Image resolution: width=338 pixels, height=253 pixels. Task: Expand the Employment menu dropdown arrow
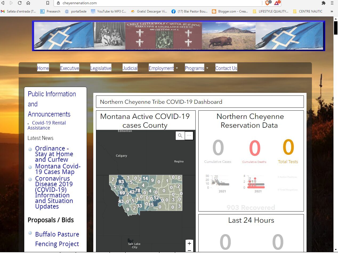(x=177, y=68)
